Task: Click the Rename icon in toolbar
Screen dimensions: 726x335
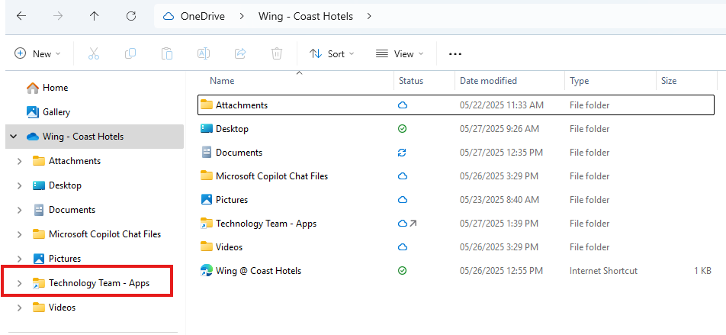Action: [204, 53]
